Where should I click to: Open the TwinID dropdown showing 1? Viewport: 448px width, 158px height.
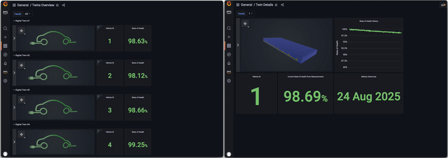coord(251,14)
